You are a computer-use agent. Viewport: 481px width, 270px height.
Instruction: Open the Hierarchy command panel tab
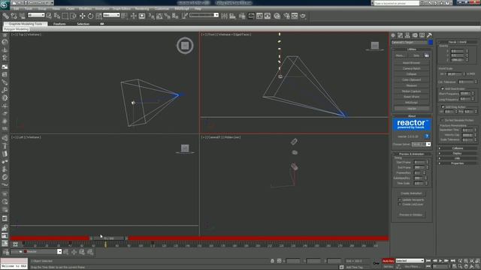tap(407, 35)
